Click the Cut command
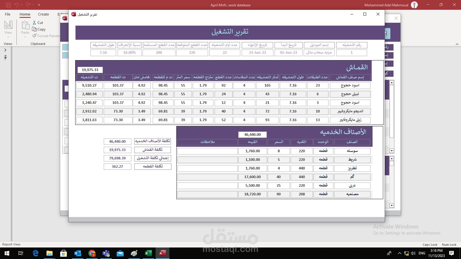 (x=38, y=22)
